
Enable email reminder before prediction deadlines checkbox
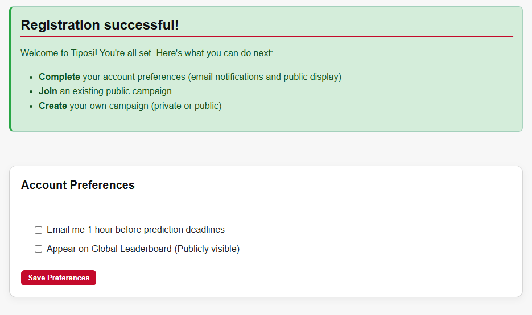click(x=38, y=230)
